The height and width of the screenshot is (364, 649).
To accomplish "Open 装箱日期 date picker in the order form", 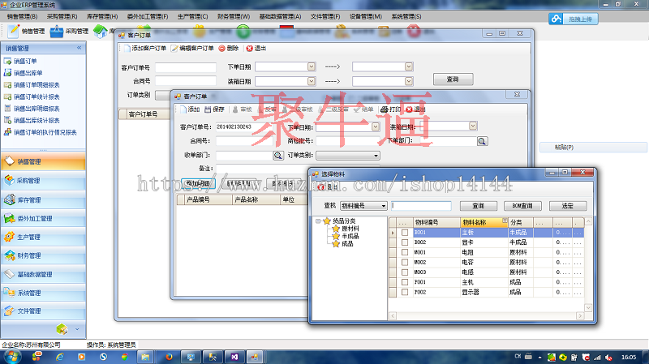I will [x=473, y=126].
